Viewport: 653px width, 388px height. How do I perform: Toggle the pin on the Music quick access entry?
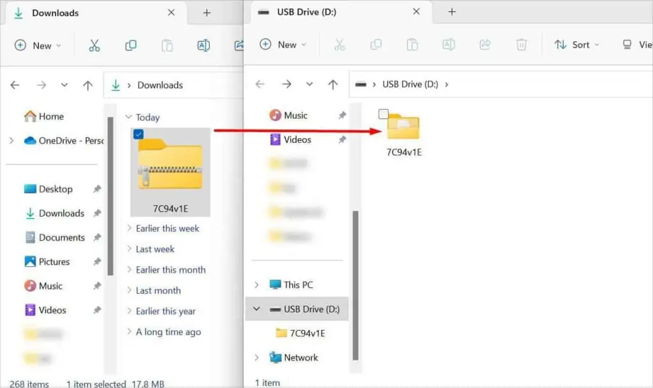(x=342, y=115)
